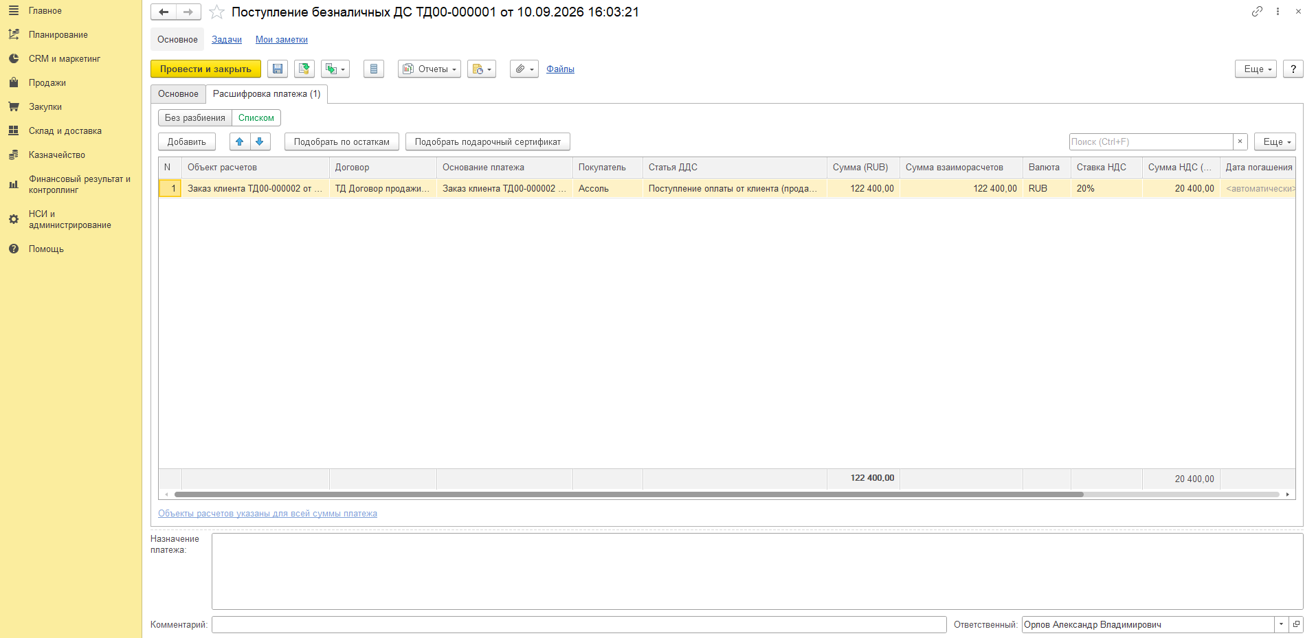
Task: Open the Задачи navigation link tab
Action: pos(227,40)
